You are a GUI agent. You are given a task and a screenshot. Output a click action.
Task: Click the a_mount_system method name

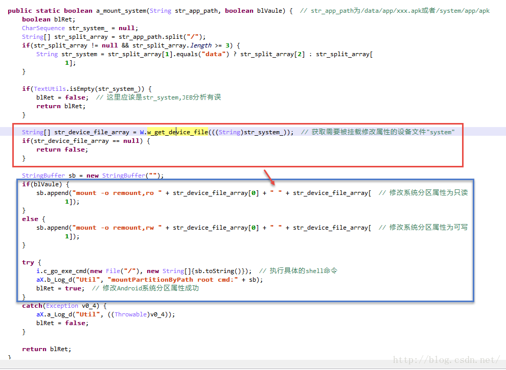coord(121,11)
